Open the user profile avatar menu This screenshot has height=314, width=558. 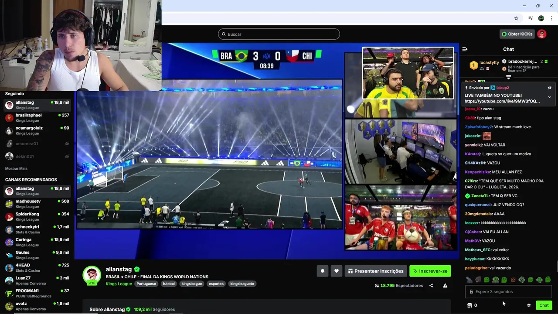click(541, 34)
